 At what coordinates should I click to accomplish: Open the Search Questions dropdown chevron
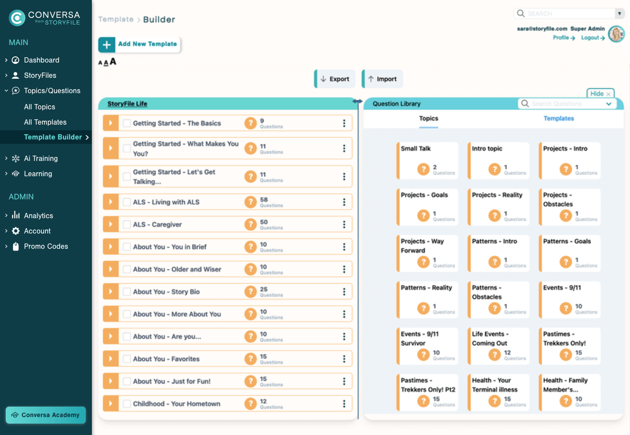(x=609, y=104)
